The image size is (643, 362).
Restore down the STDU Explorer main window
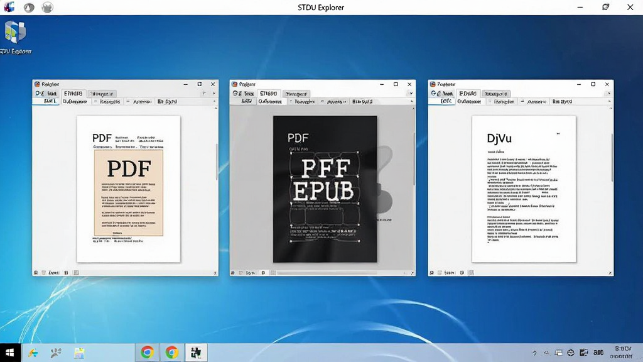605,7
